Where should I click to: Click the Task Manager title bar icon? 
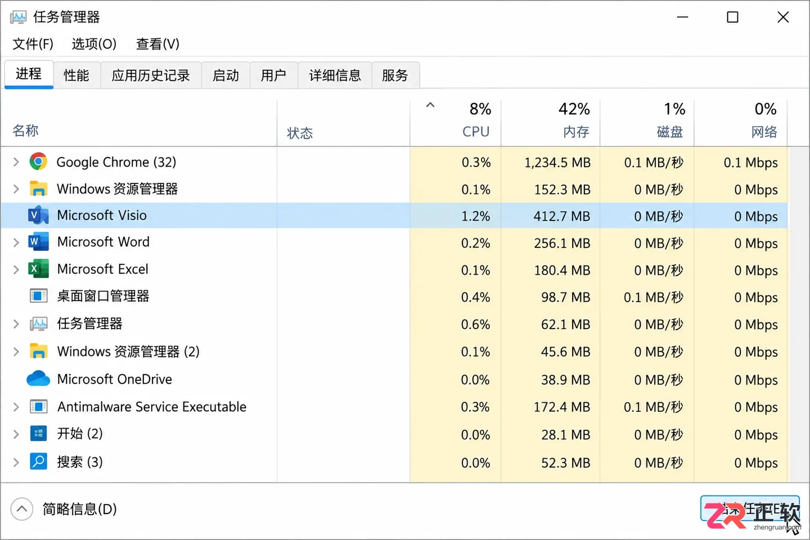[18, 17]
